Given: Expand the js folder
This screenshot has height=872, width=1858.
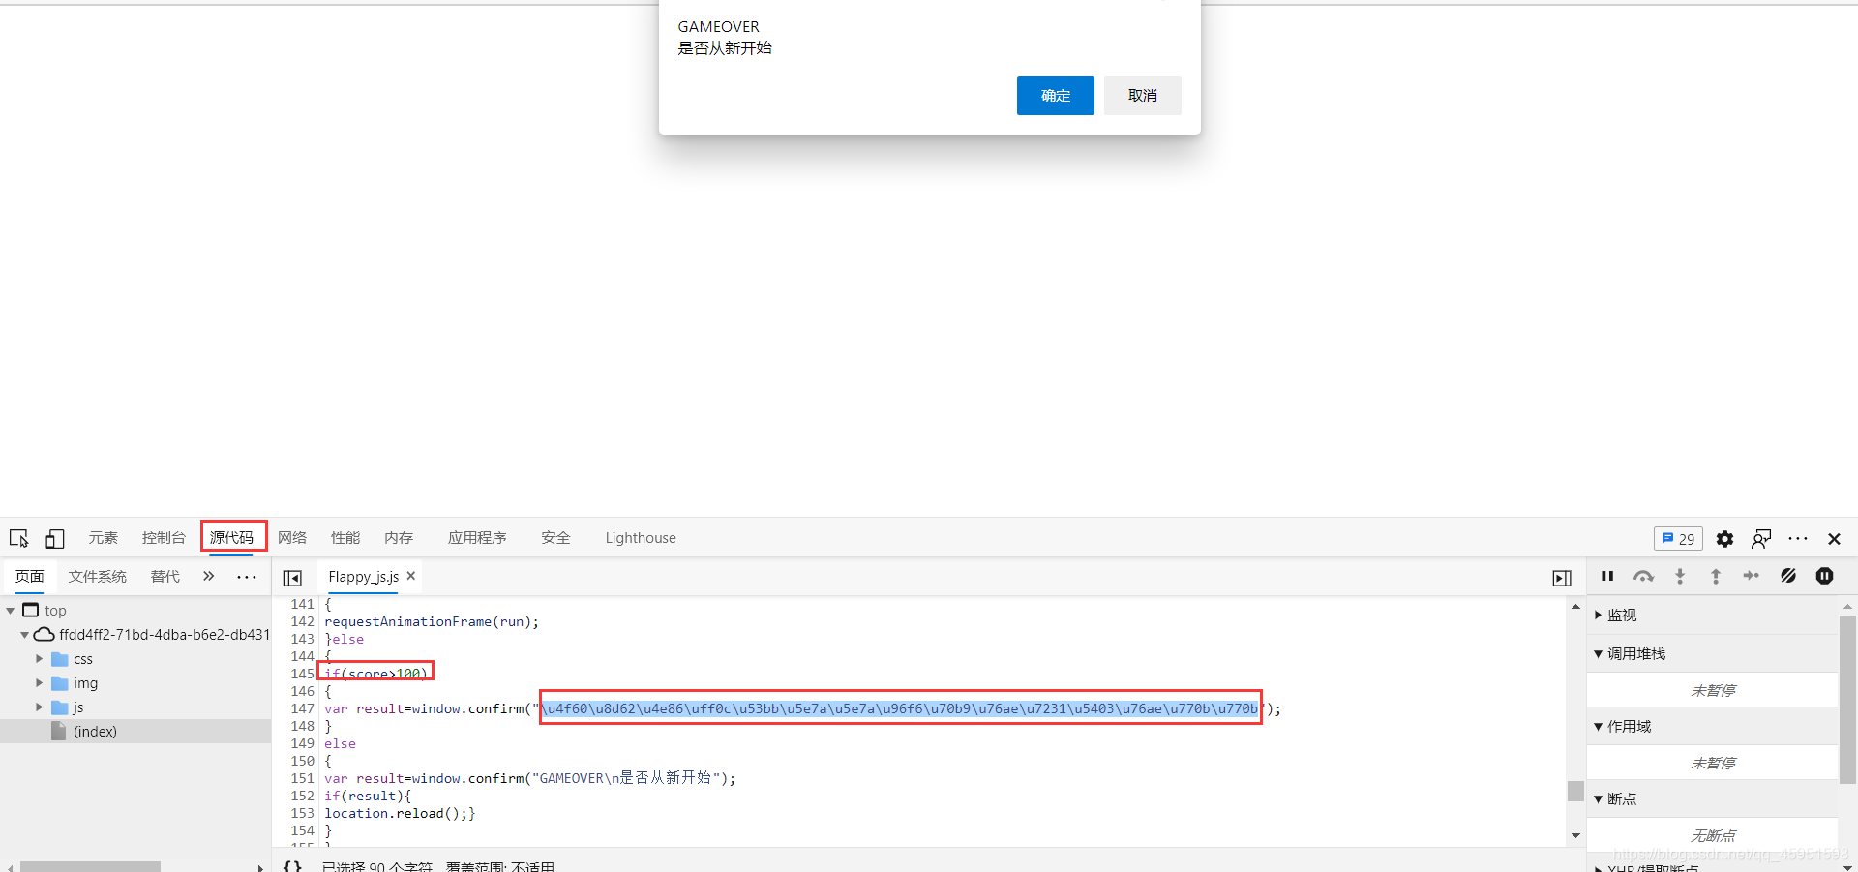Looking at the screenshot, I should [x=39, y=707].
